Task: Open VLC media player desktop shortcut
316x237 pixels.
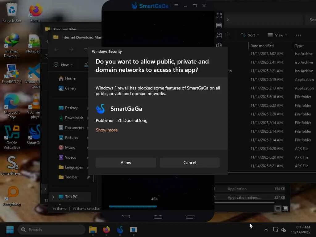Action: (34, 106)
